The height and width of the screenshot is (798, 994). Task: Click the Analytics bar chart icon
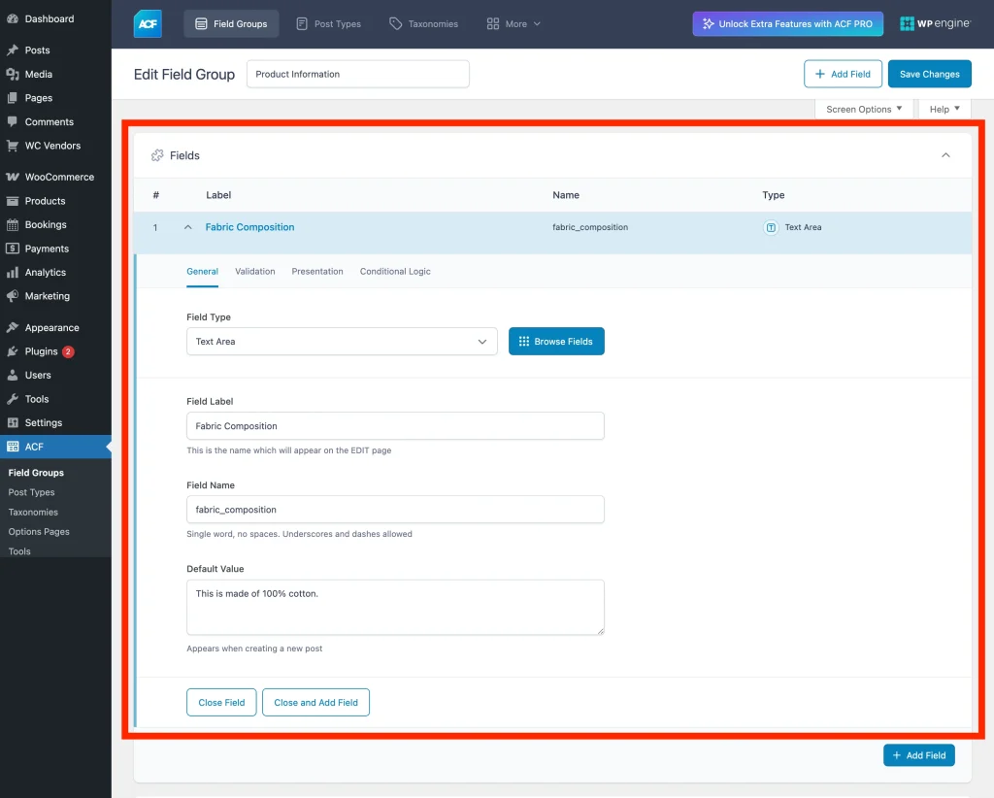click(13, 272)
